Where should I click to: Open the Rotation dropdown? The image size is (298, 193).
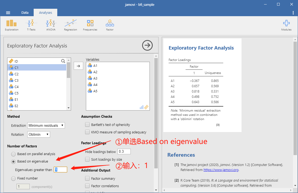[39, 134]
